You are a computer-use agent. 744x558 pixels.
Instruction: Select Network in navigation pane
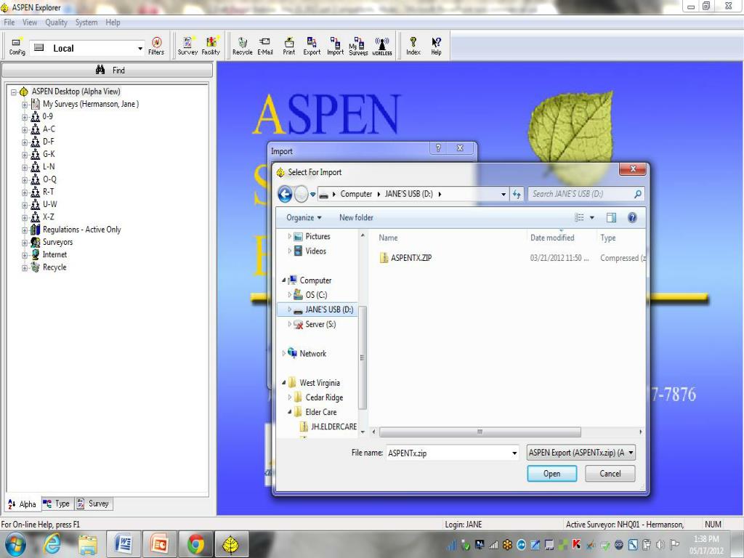(x=312, y=354)
